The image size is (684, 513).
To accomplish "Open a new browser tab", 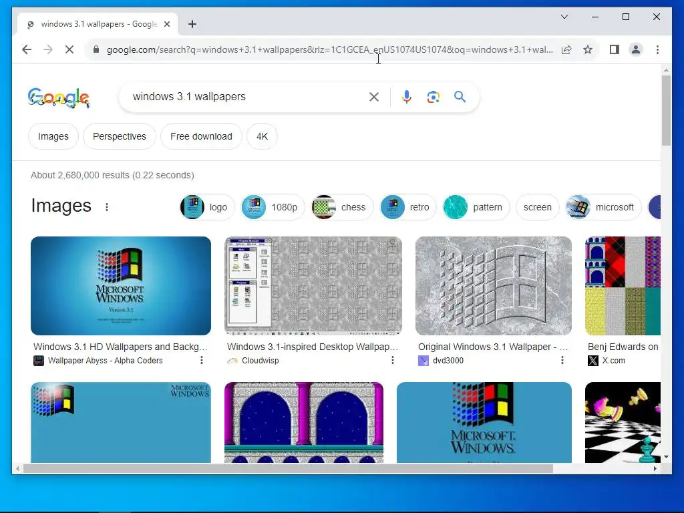I will point(192,24).
